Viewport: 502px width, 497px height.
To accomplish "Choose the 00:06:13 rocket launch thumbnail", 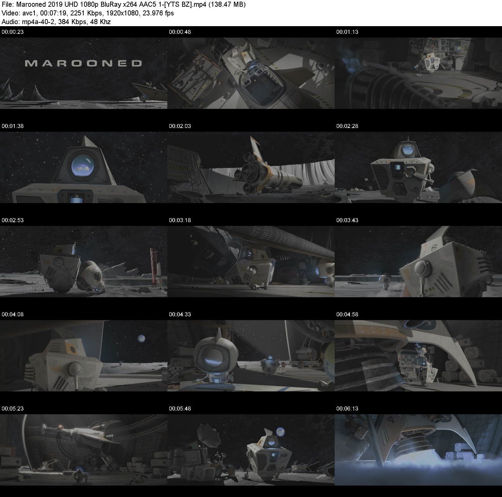I will 418,450.
